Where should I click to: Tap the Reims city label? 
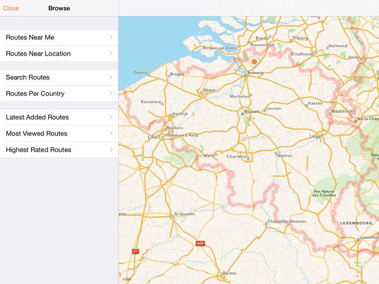point(229,273)
